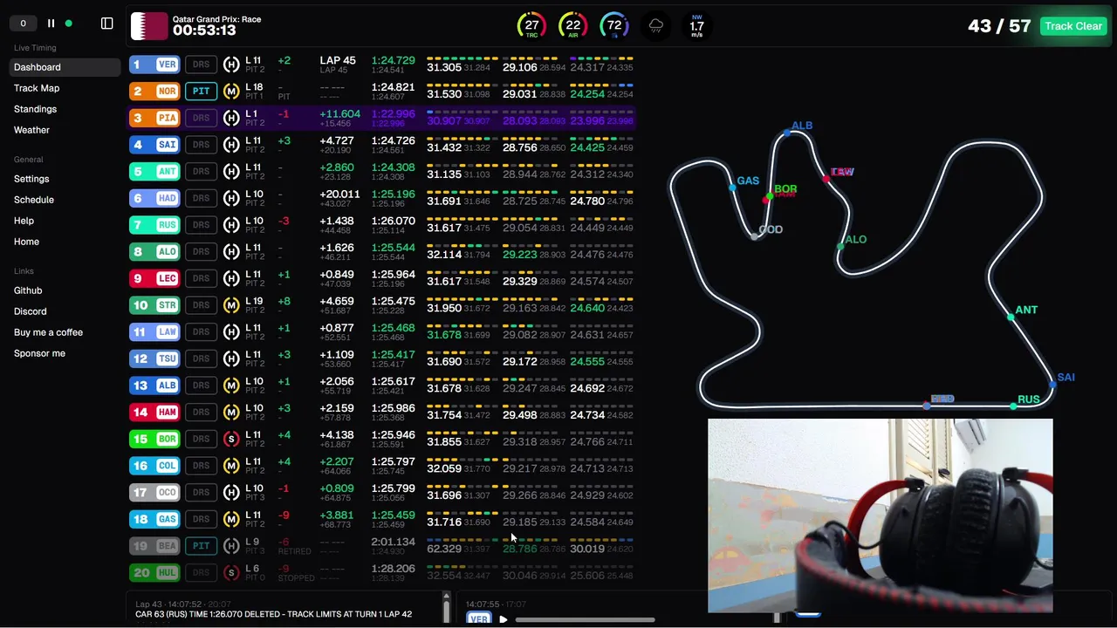Image resolution: width=1117 pixels, height=628 pixels.
Task: Click HAD's gap value +20.011
Action: [x=339, y=195]
